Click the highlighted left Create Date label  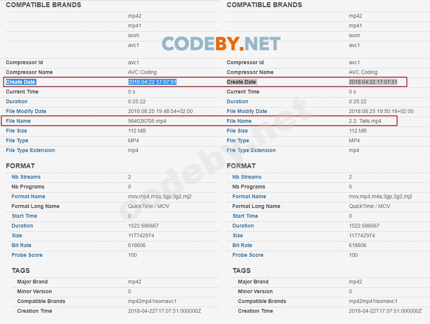tap(21, 82)
